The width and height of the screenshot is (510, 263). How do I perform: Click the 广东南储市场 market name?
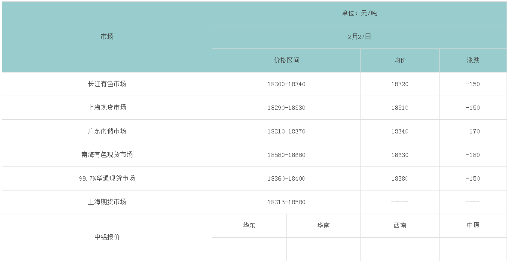pos(107,131)
